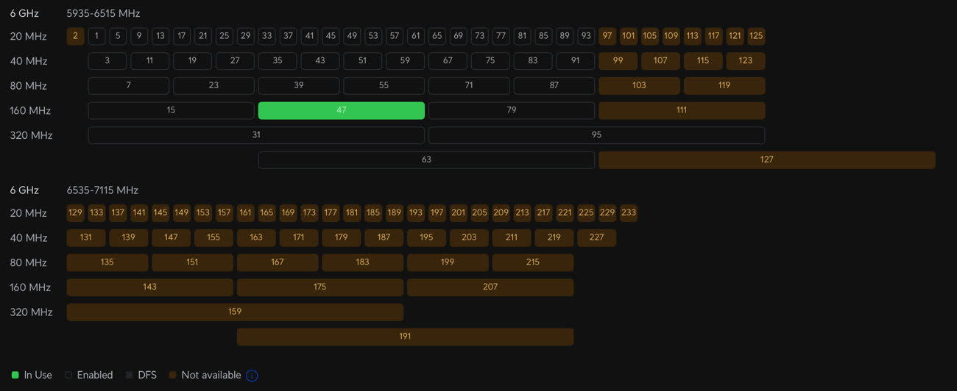
Task: Click unavailable 20 MHz channel 2
Action: click(75, 36)
